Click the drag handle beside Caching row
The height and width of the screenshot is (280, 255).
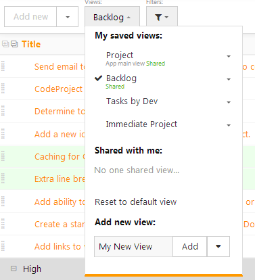click(3, 156)
